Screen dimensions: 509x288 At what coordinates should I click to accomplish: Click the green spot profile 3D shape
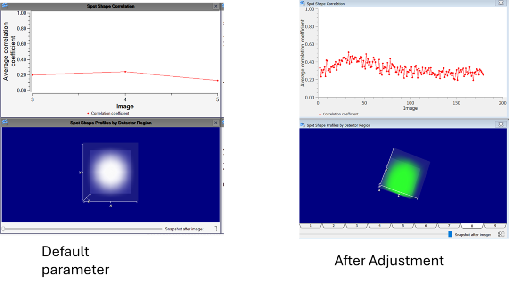click(402, 177)
